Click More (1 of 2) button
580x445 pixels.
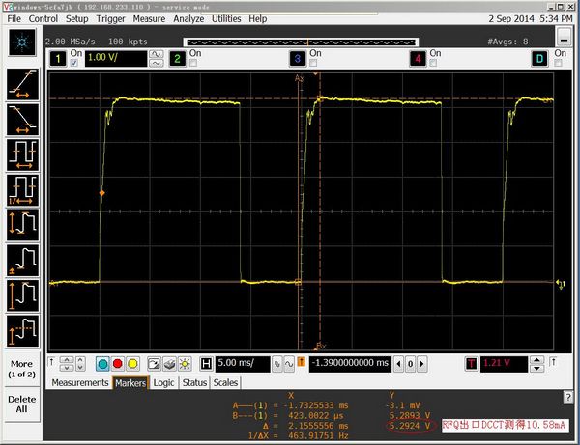[x=22, y=369]
